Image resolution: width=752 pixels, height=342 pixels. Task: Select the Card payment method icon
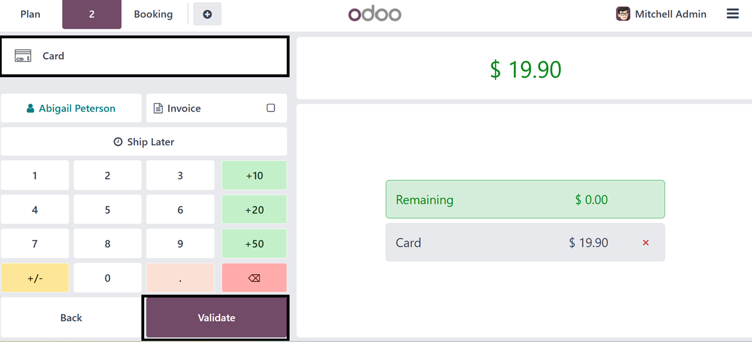tap(23, 56)
